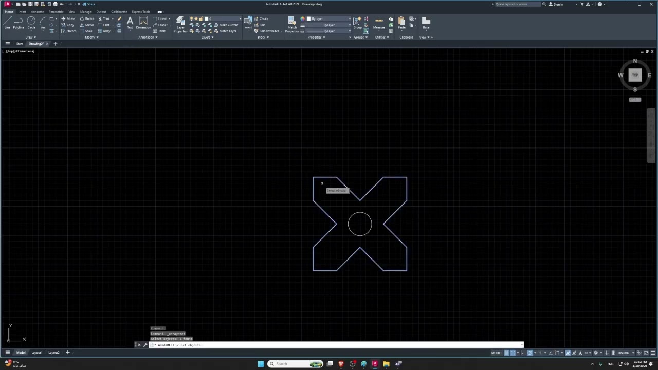
Task: Click the Group tool
Action: [x=357, y=23]
